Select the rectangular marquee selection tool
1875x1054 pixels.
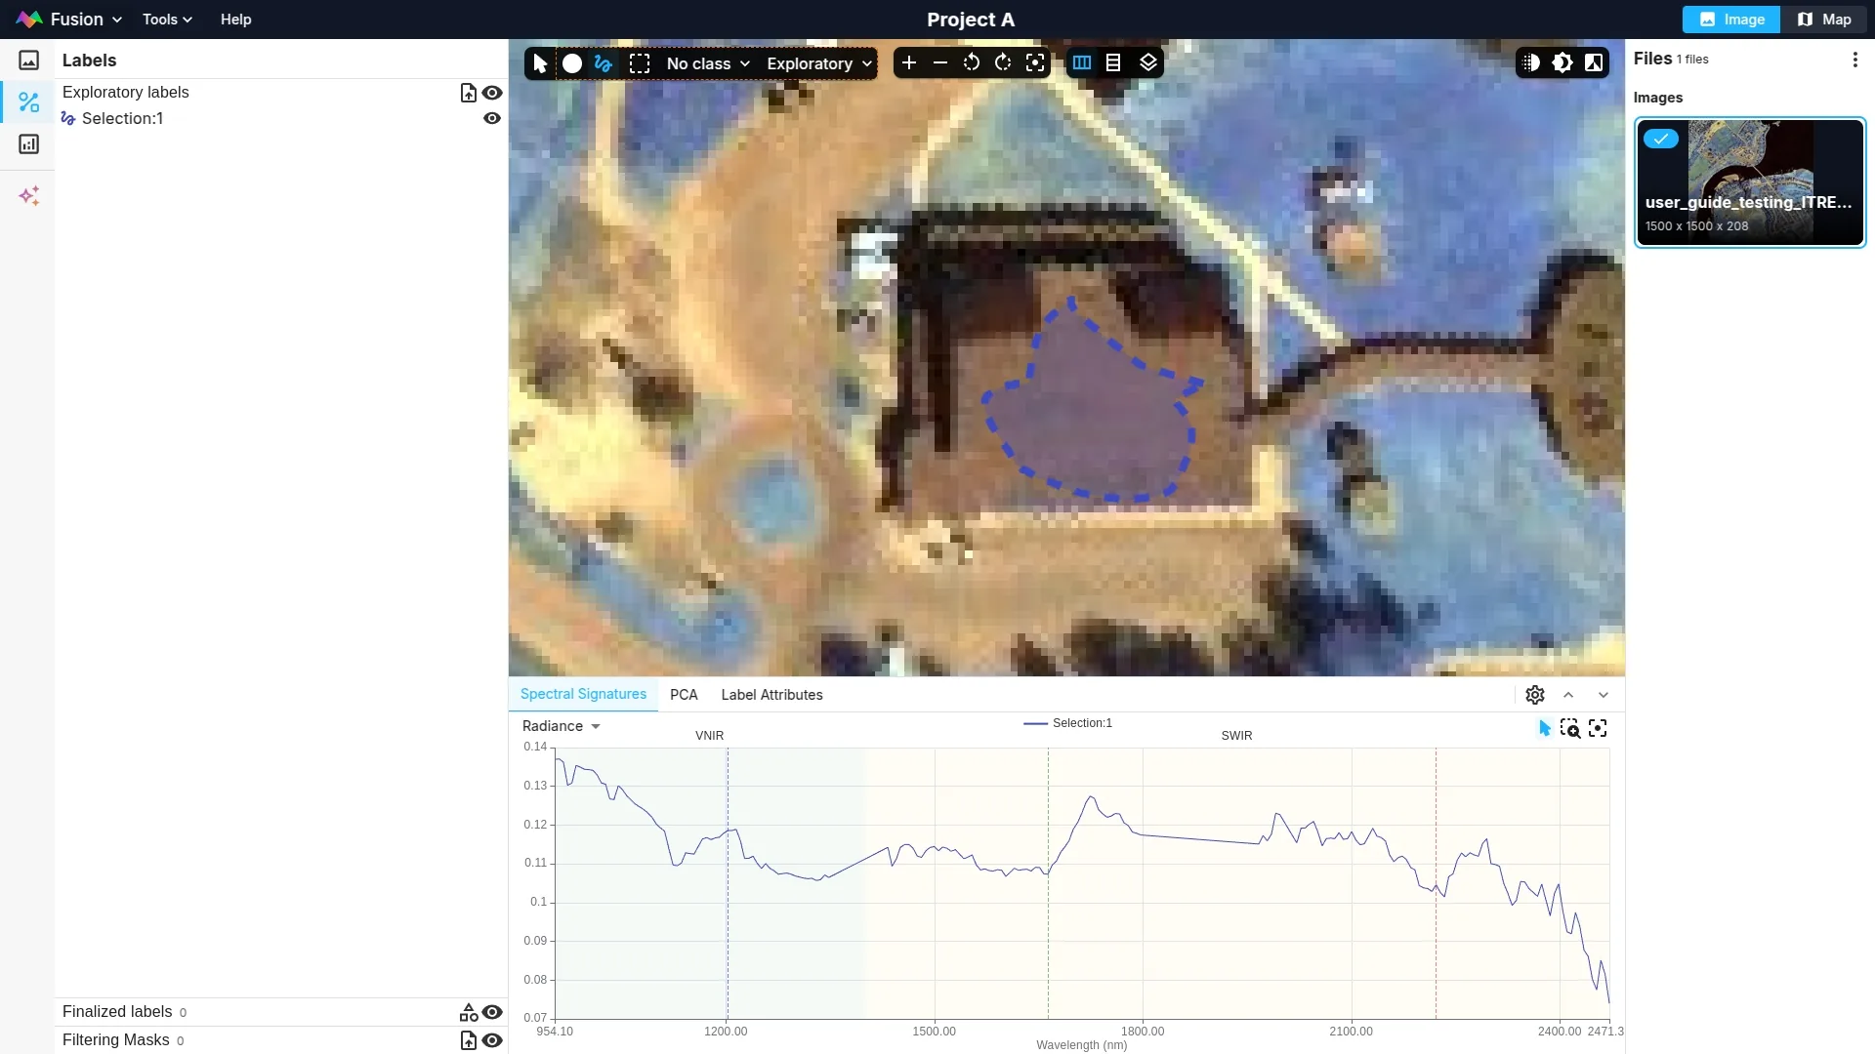tap(640, 63)
